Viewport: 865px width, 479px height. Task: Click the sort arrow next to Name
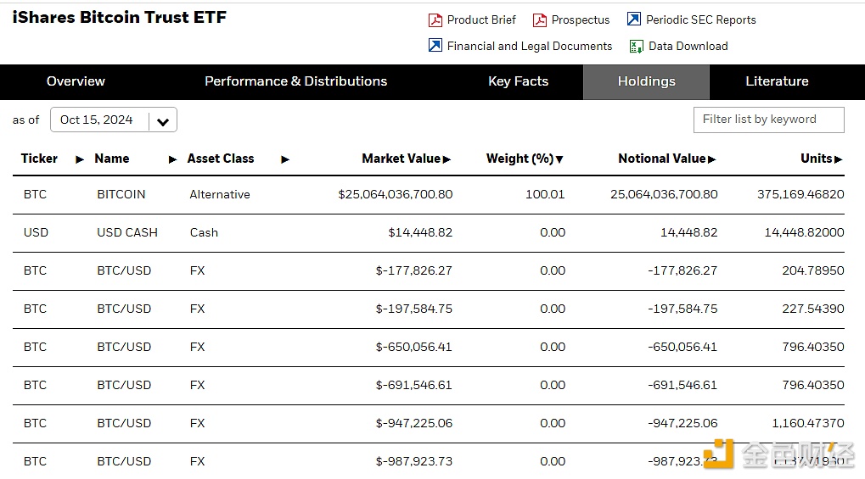coord(172,160)
